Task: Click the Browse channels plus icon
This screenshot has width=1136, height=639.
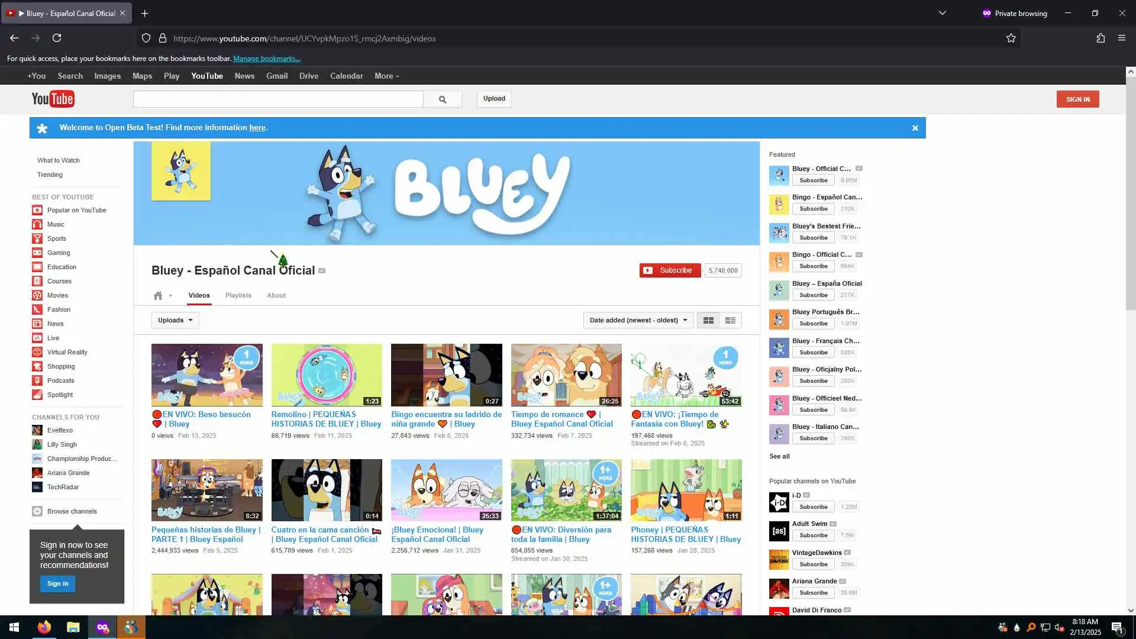Action: (37, 511)
